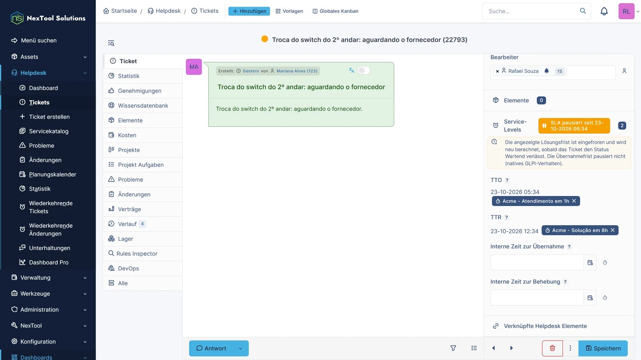Open calendar for Interne Zeit zur Übernahme
Screen dimensions: 641x360
(x=590, y=262)
